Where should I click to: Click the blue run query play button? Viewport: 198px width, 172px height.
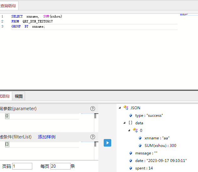107,143
